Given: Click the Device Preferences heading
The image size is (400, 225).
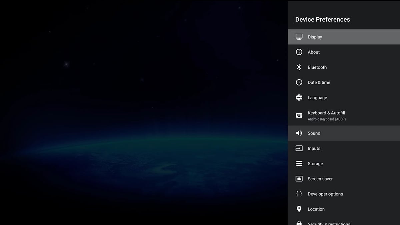Looking at the screenshot, I should (x=322, y=20).
